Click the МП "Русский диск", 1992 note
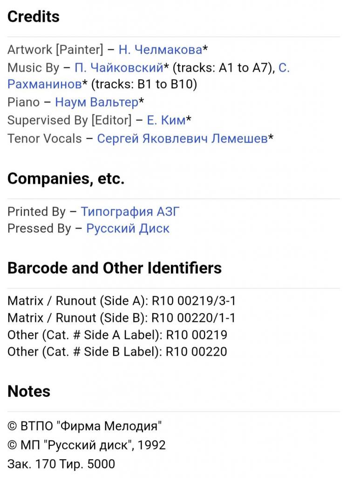 pos(87,445)
